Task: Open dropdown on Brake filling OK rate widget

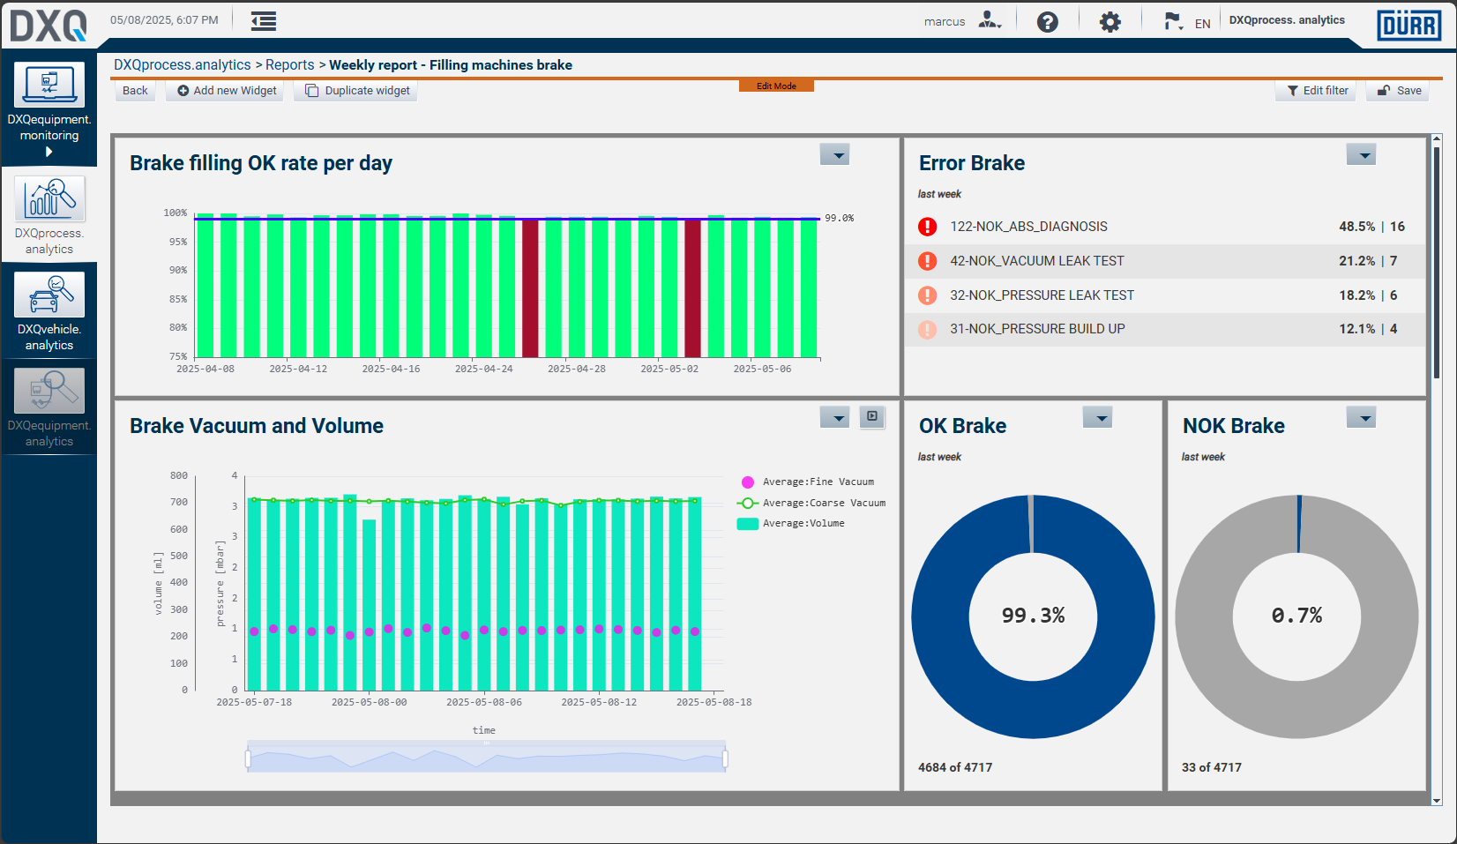Action: click(834, 155)
